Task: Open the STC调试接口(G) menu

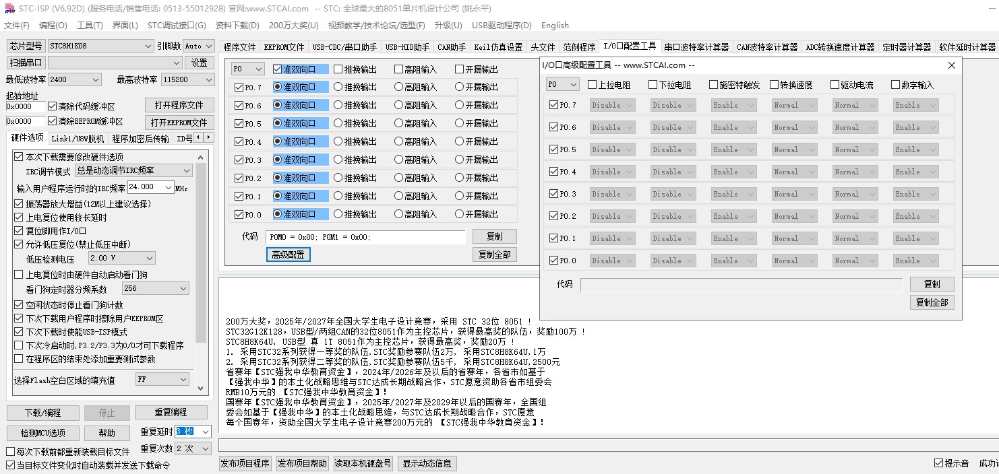Action: click(x=177, y=26)
